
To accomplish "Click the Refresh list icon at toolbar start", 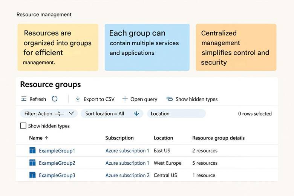I will [24, 99].
